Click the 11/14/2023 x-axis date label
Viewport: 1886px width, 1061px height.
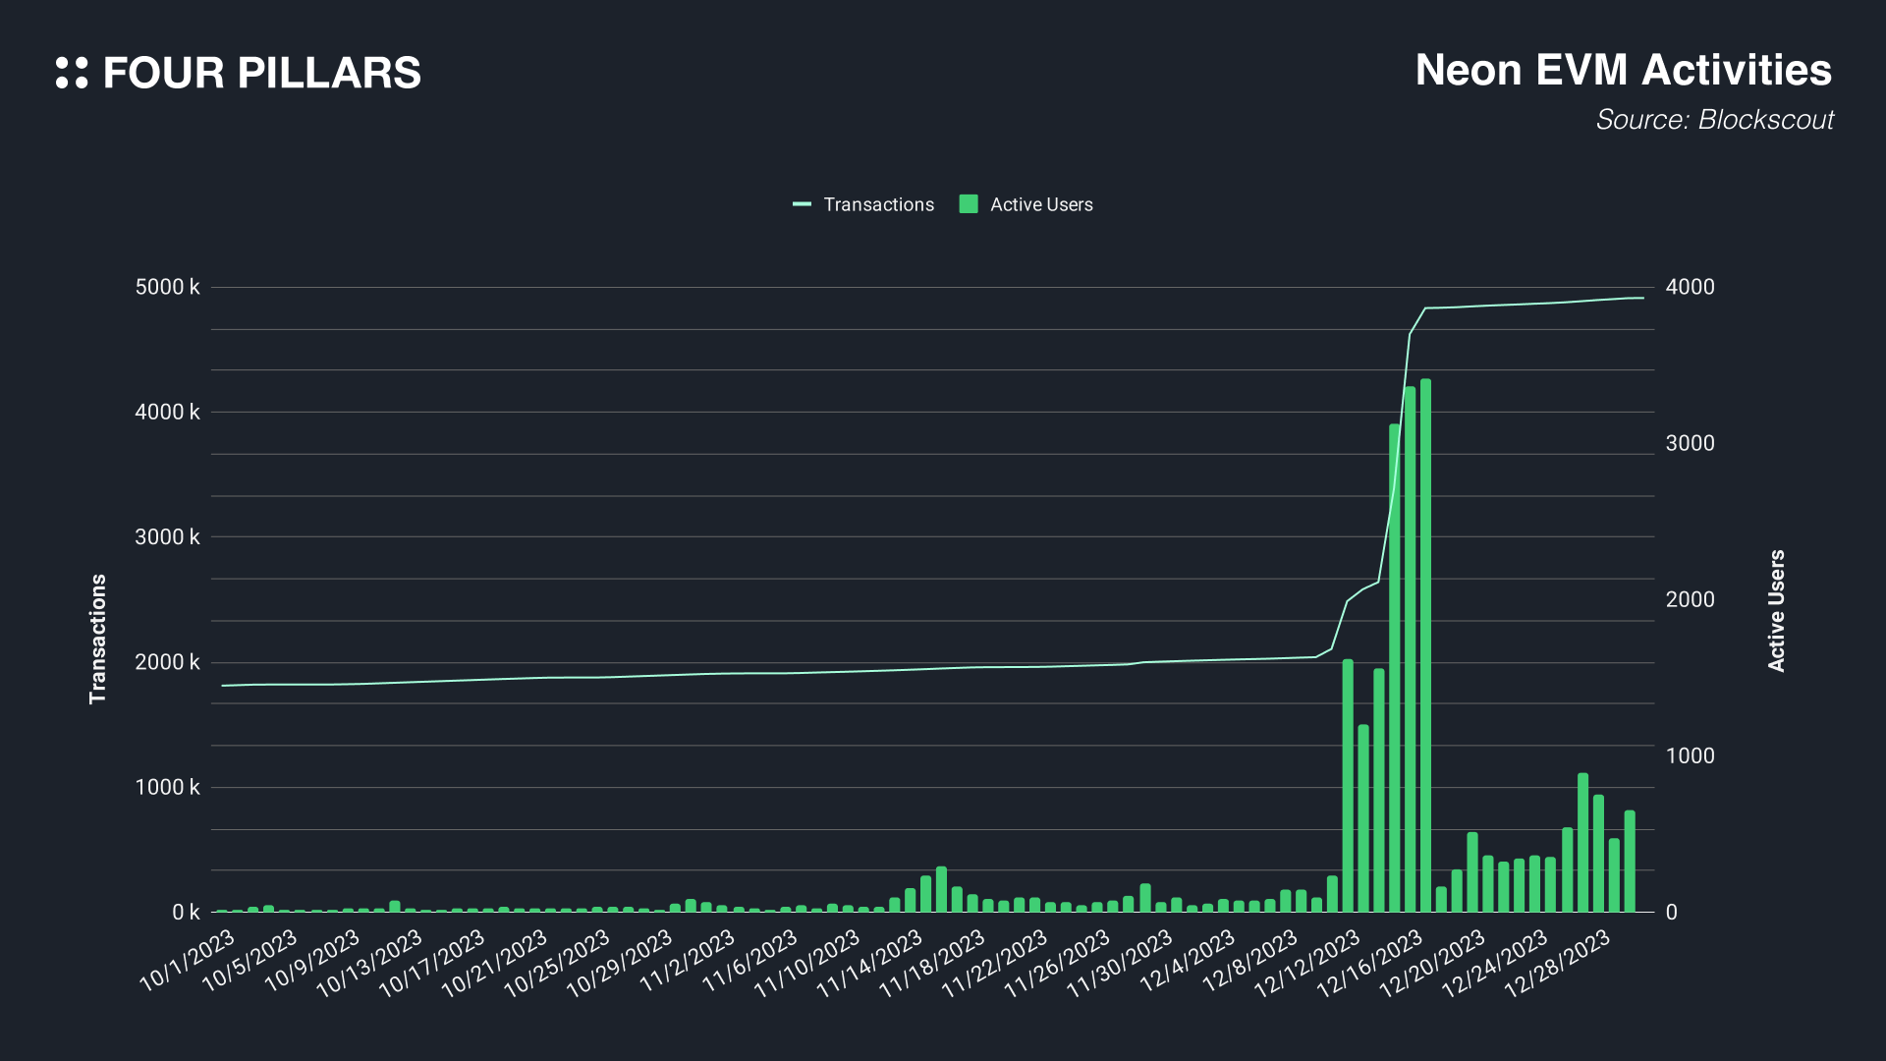870,963
